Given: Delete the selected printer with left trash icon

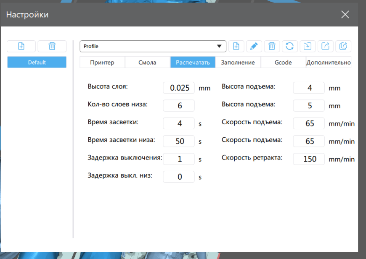Looking at the screenshot, I should pyautogui.click(x=52, y=46).
